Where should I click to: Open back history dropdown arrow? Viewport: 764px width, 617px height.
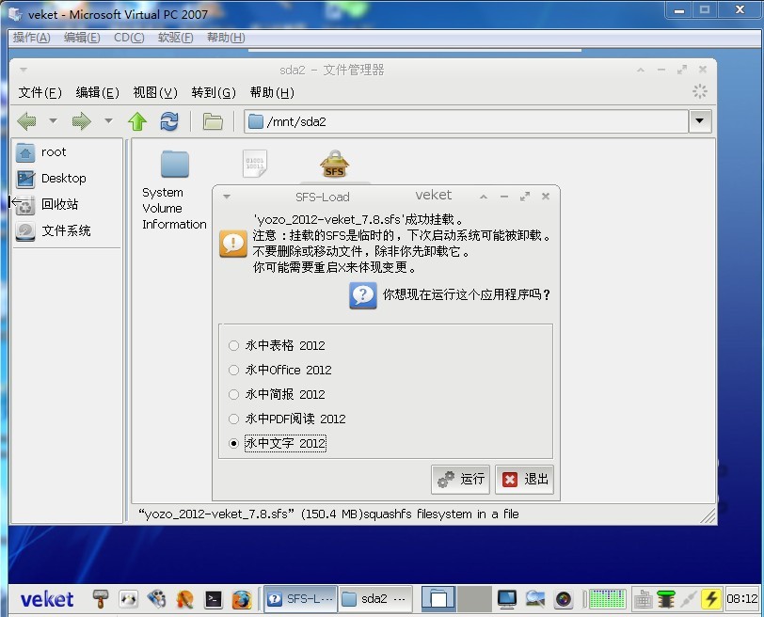point(53,120)
